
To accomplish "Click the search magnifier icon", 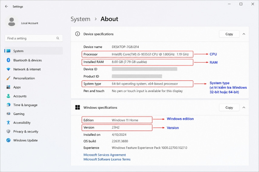I will click(58, 38).
